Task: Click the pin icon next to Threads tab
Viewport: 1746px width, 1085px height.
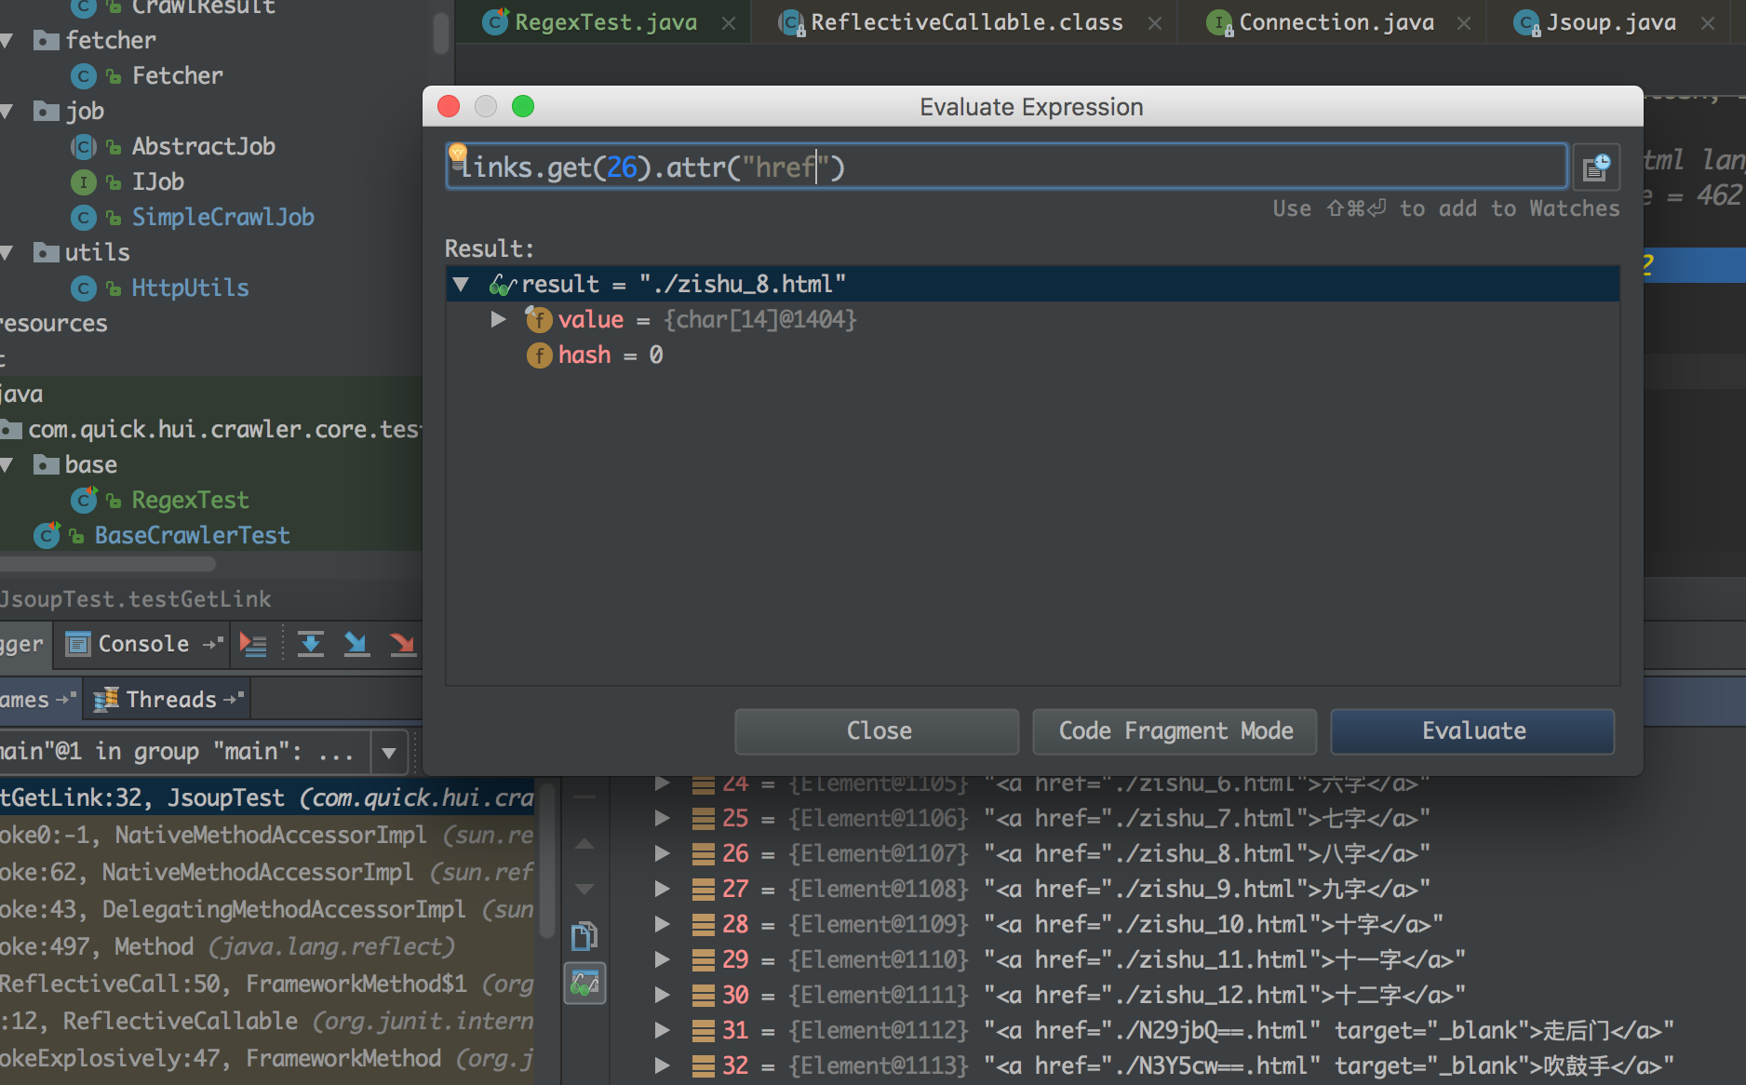Action: 234,699
